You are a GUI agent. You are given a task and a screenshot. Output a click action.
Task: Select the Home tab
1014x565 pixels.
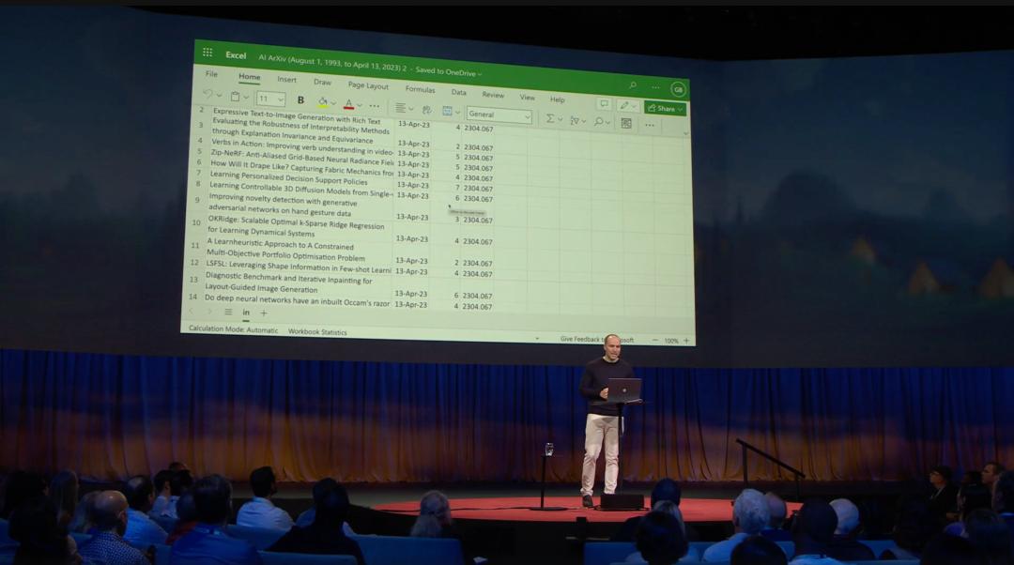coord(249,76)
